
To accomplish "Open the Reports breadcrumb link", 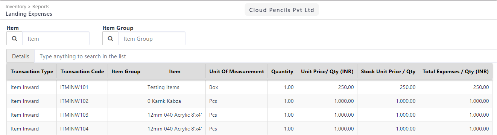I will coord(41,7).
